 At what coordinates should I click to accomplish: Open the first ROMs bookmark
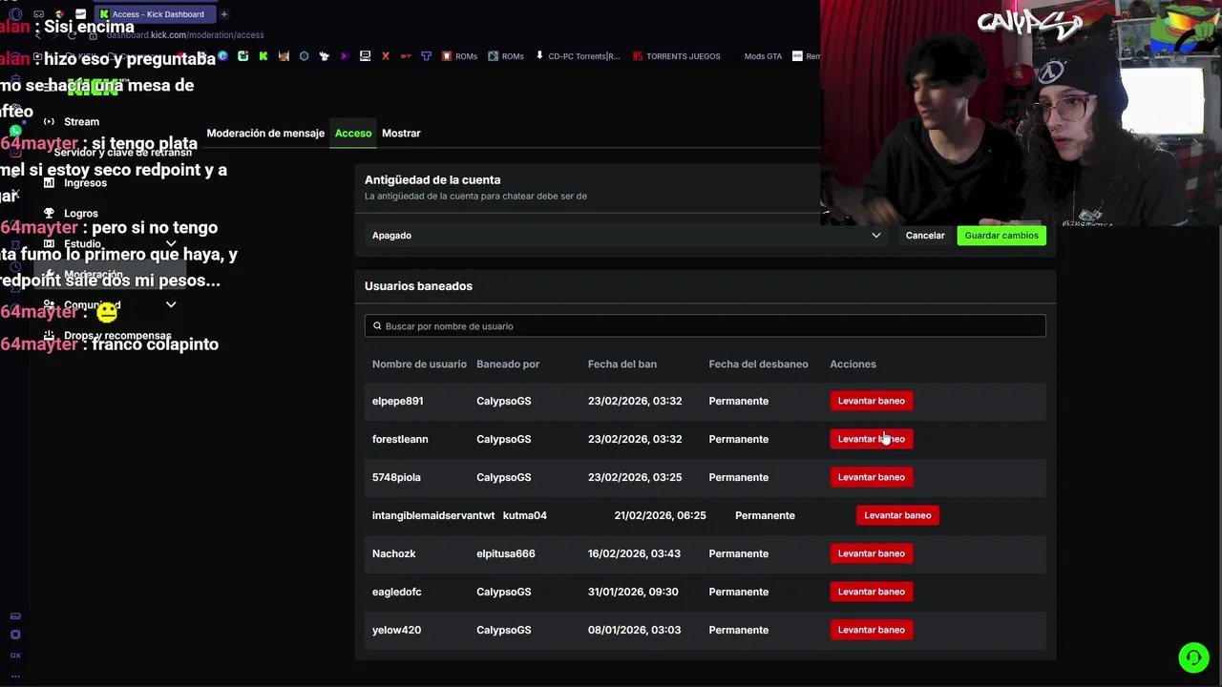coord(459,56)
